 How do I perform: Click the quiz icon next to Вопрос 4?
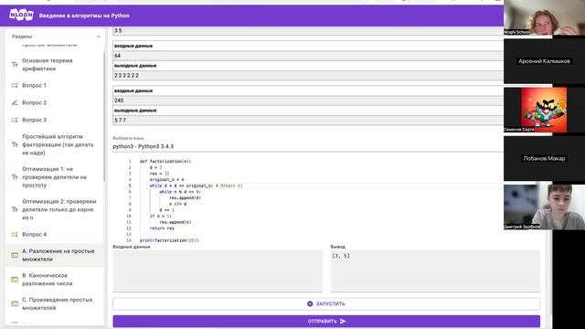[x=15, y=234]
